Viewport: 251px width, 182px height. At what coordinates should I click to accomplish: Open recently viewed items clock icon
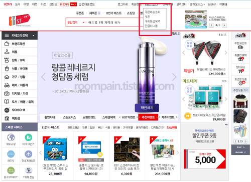241,83
